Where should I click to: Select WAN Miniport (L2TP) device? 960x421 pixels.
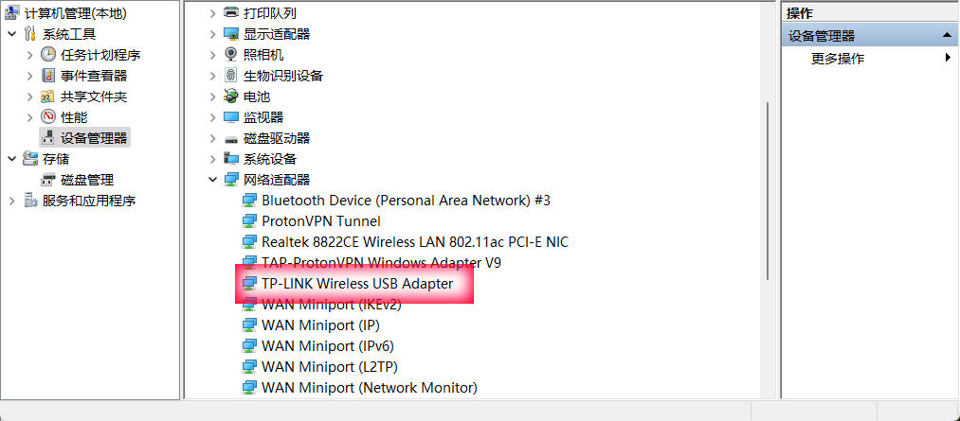click(x=327, y=367)
